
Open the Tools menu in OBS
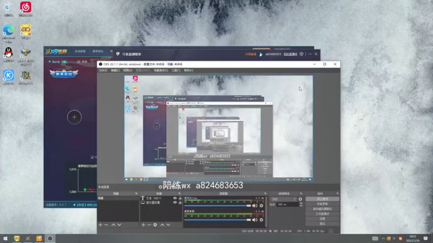pyautogui.click(x=176, y=71)
